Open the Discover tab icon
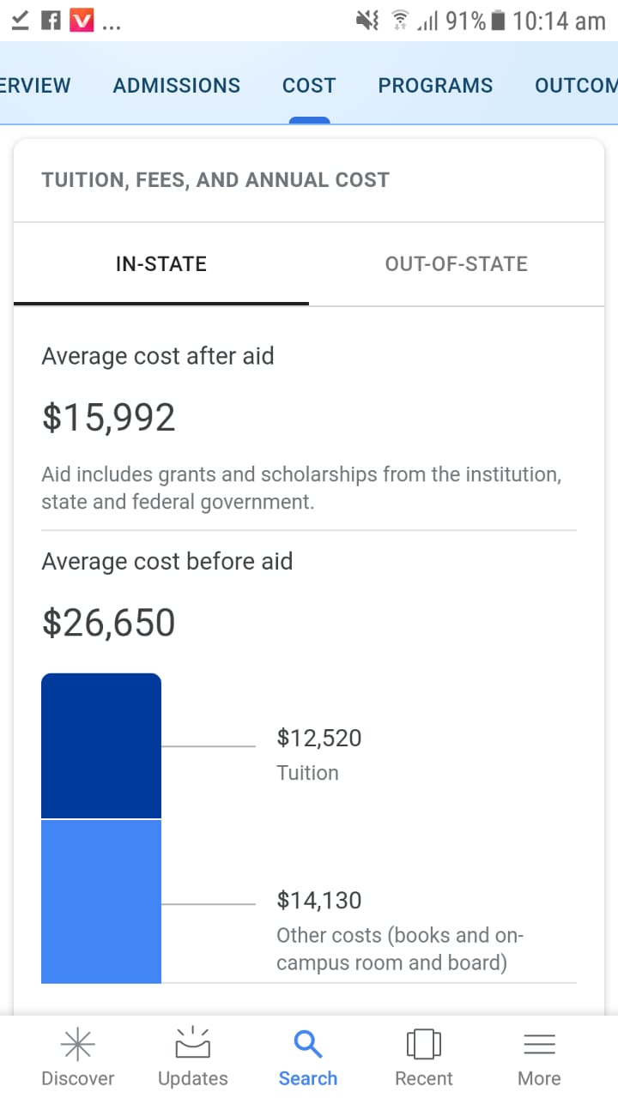The width and height of the screenshot is (618, 1098). coord(77,1044)
